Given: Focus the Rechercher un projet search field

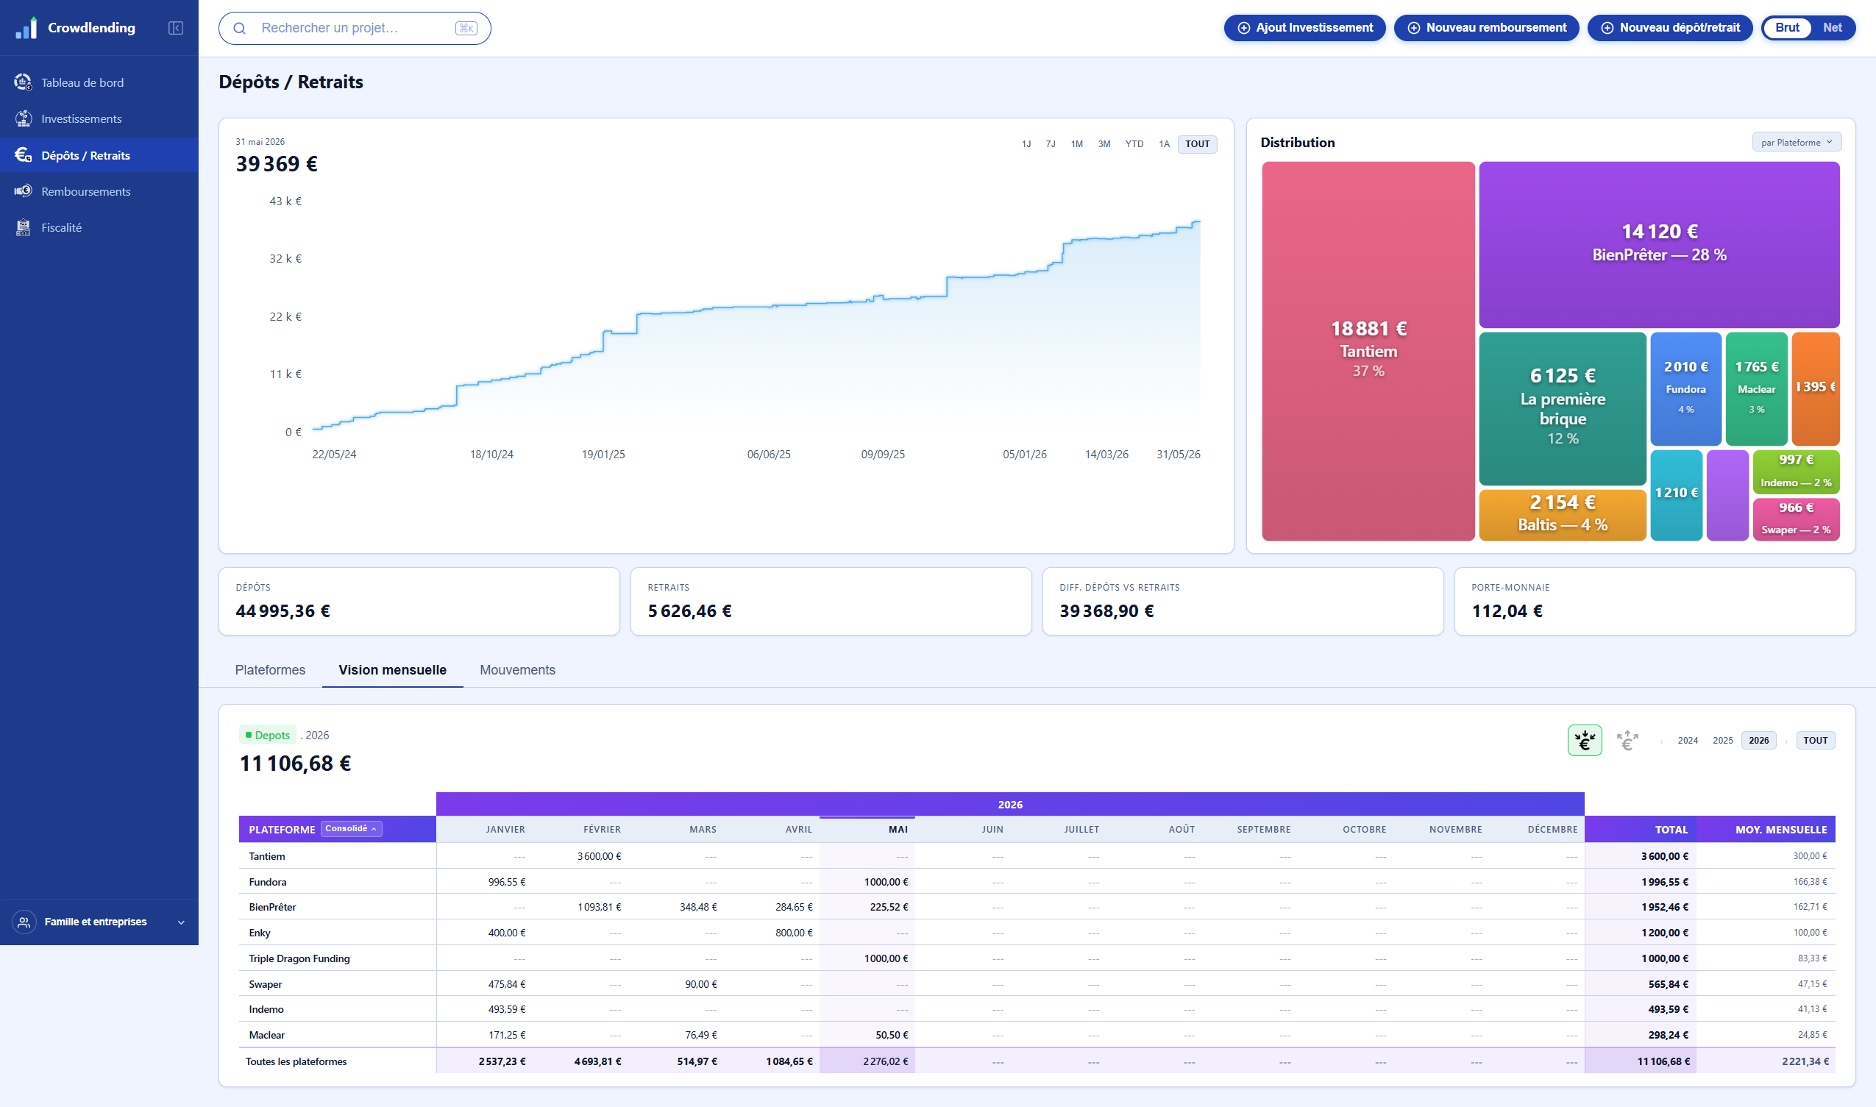Looking at the screenshot, I should 355,29.
